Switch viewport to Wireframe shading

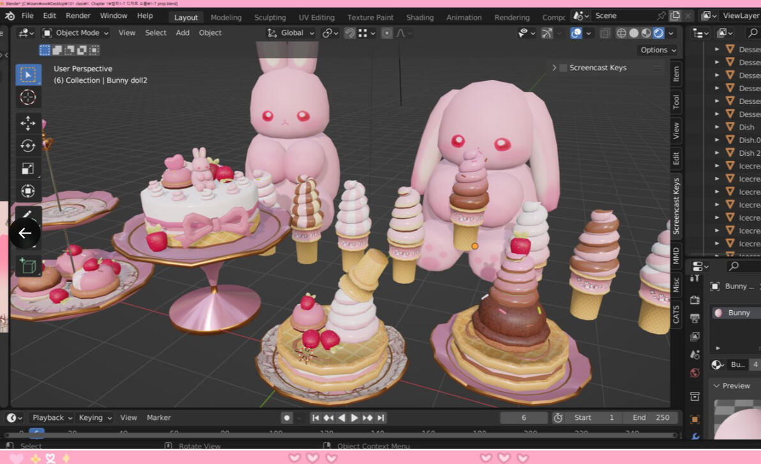tap(621, 33)
